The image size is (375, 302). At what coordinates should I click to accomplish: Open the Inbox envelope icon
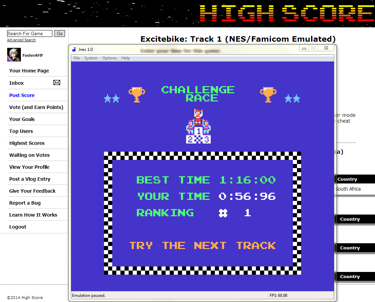tap(57, 83)
